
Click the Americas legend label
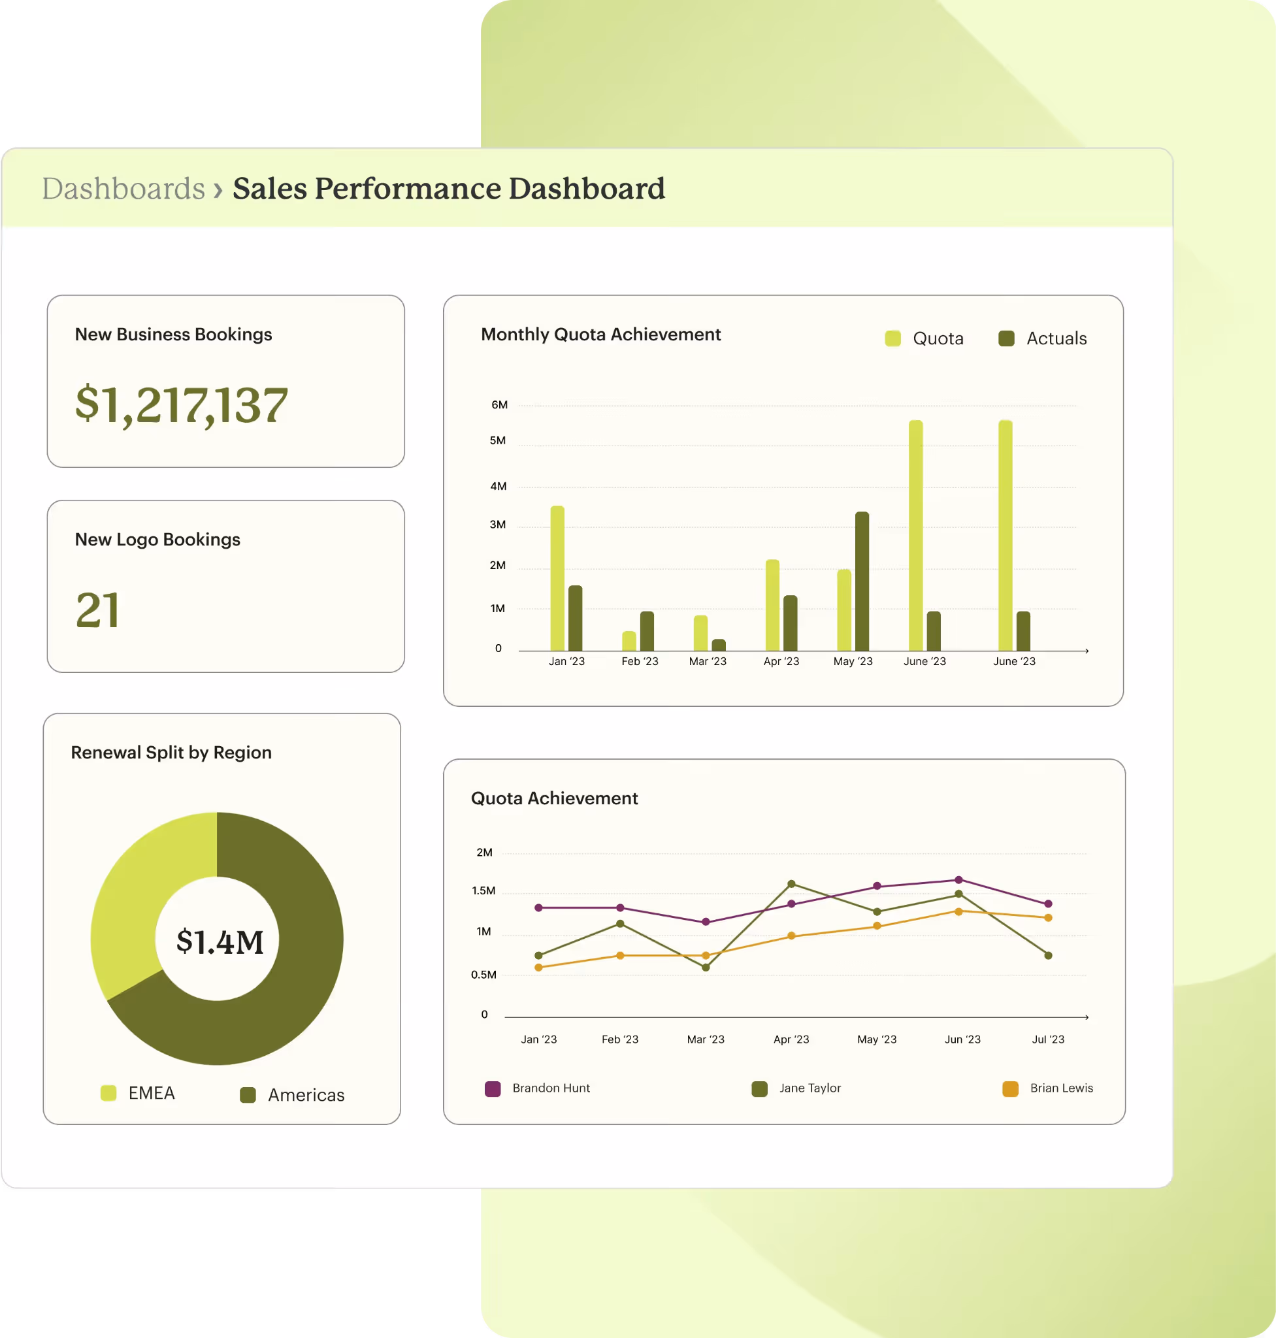tap(306, 1094)
